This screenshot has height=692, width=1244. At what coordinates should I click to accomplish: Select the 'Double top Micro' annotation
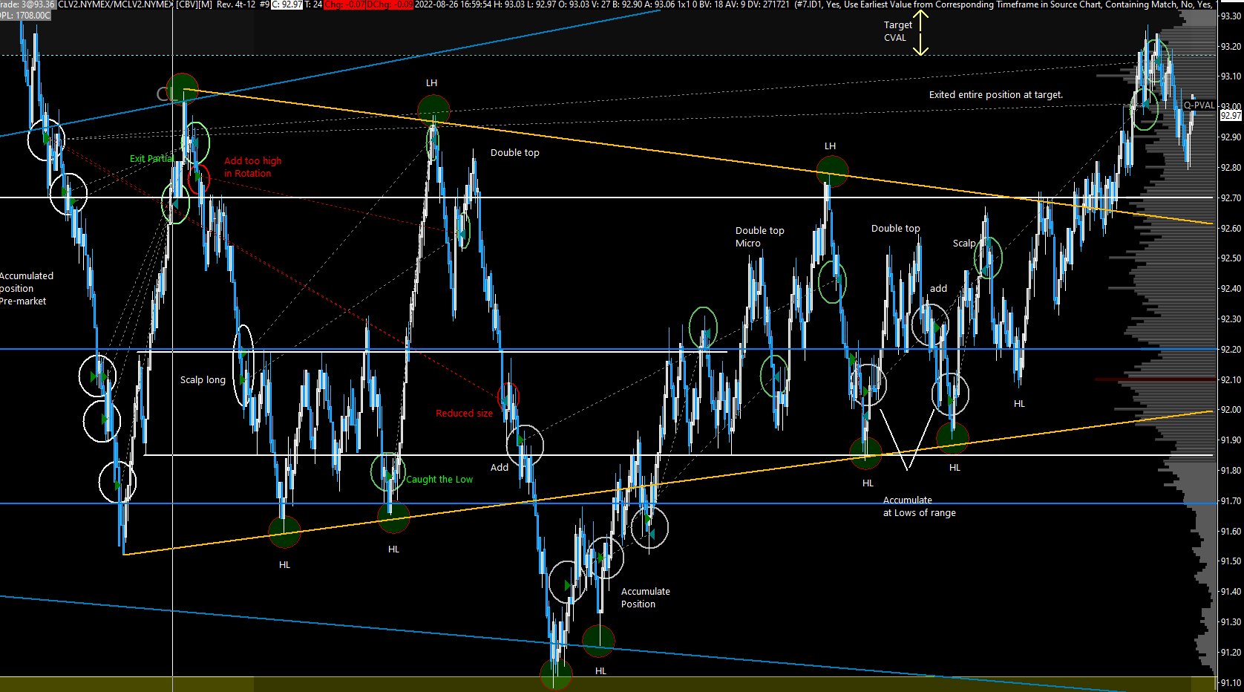[759, 237]
